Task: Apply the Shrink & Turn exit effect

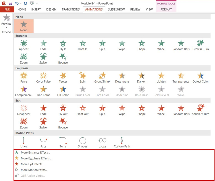Action: 200,110
